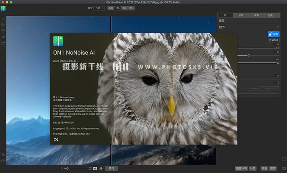Viewport: 287px width, 173px height.
Task: Click the blue 应用 apply button
Action: 273,34
